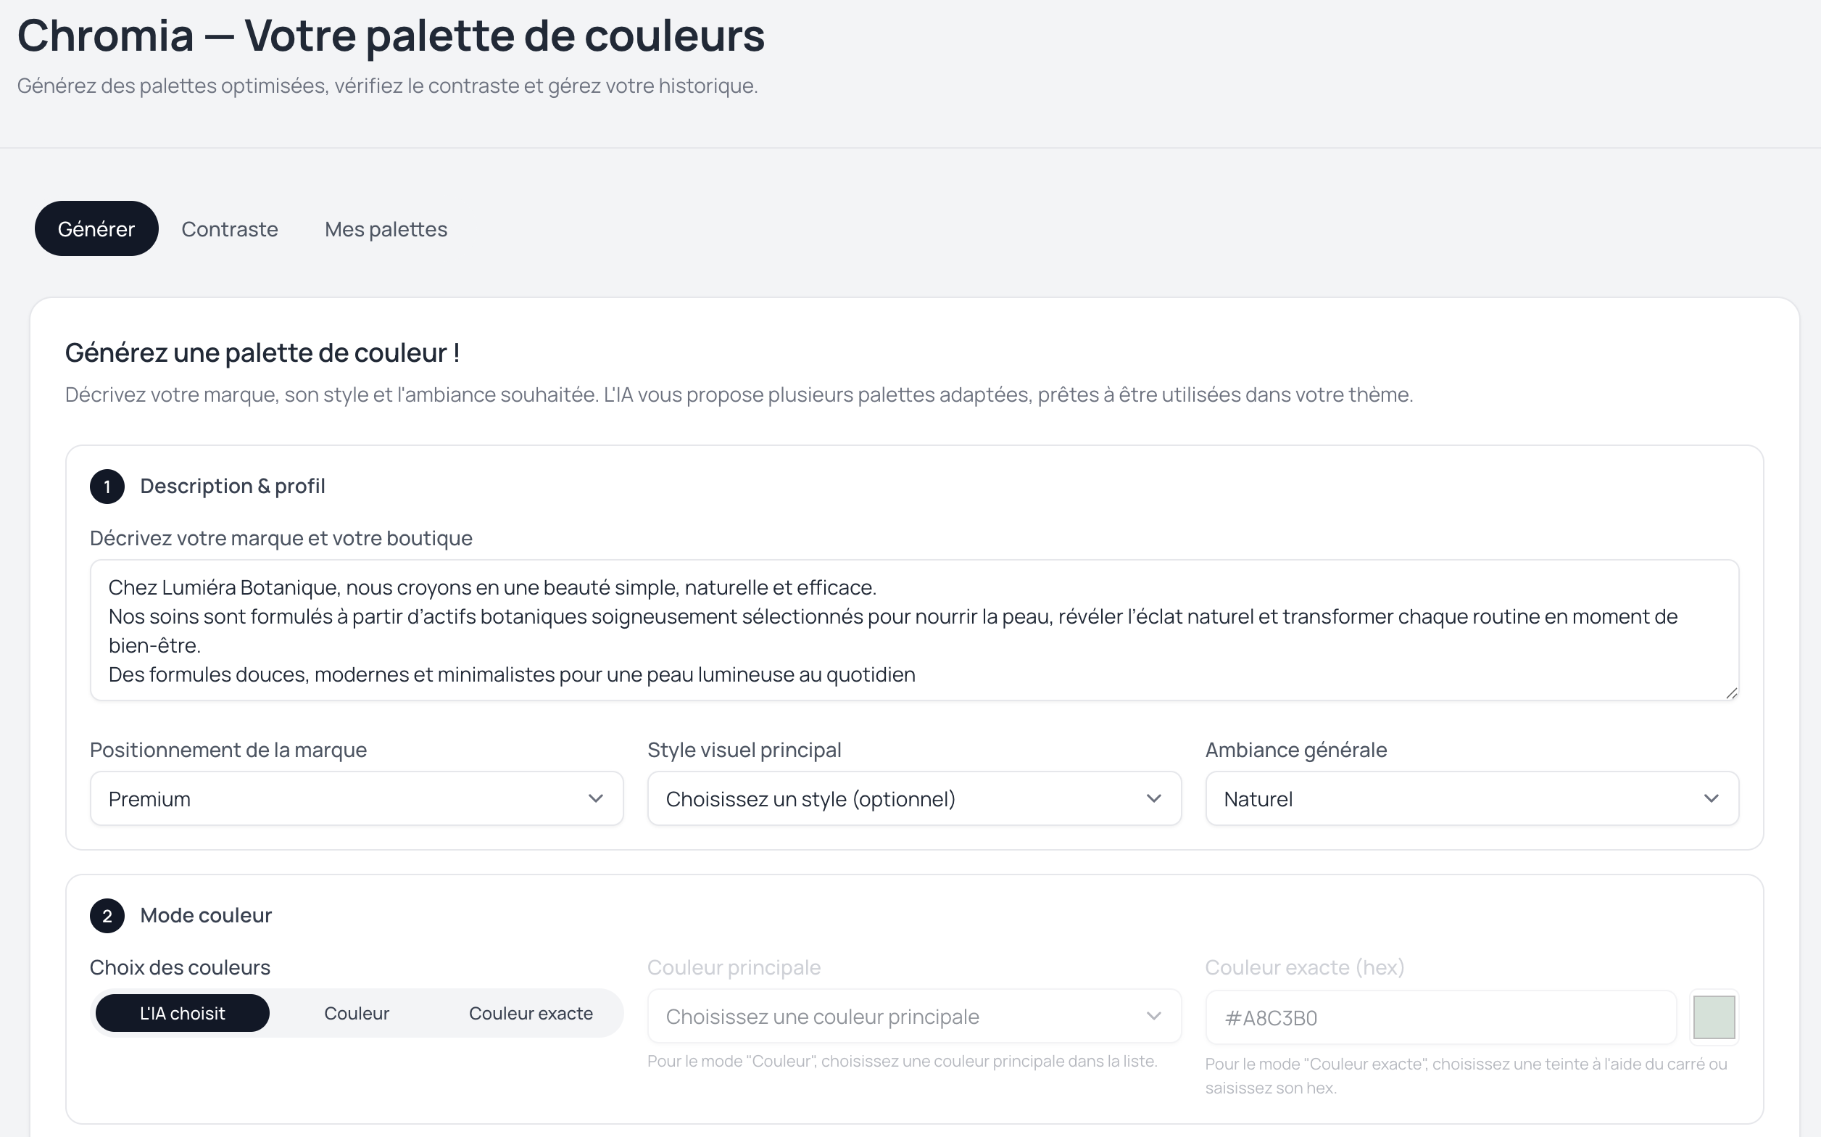Click the step 1 badge beside Description & profil

pos(106,487)
